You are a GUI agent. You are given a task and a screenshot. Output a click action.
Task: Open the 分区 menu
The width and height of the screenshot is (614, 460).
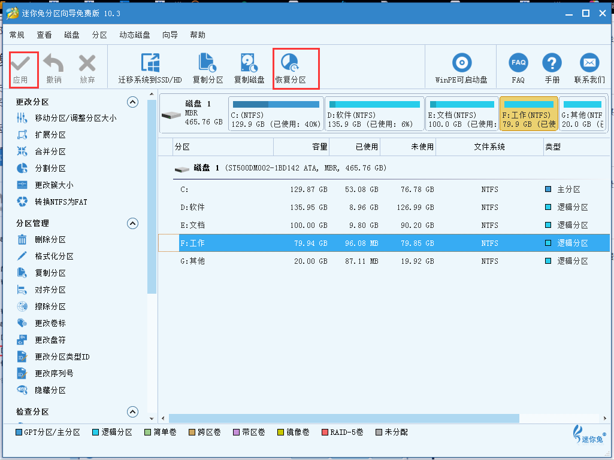(x=99, y=35)
